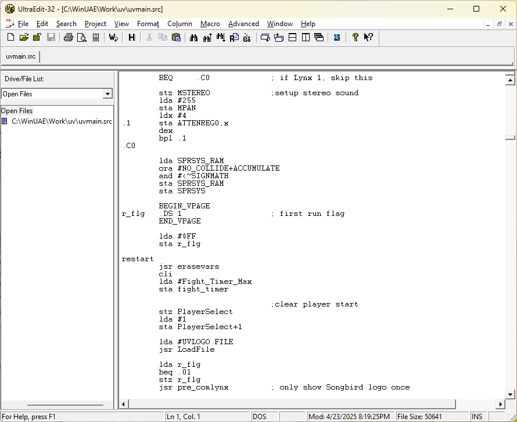Image resolution: width=517 pixels, height=422 pixels.
Task: Click the Mod: 4/23/2025 status field
Action: coord(351,417)
